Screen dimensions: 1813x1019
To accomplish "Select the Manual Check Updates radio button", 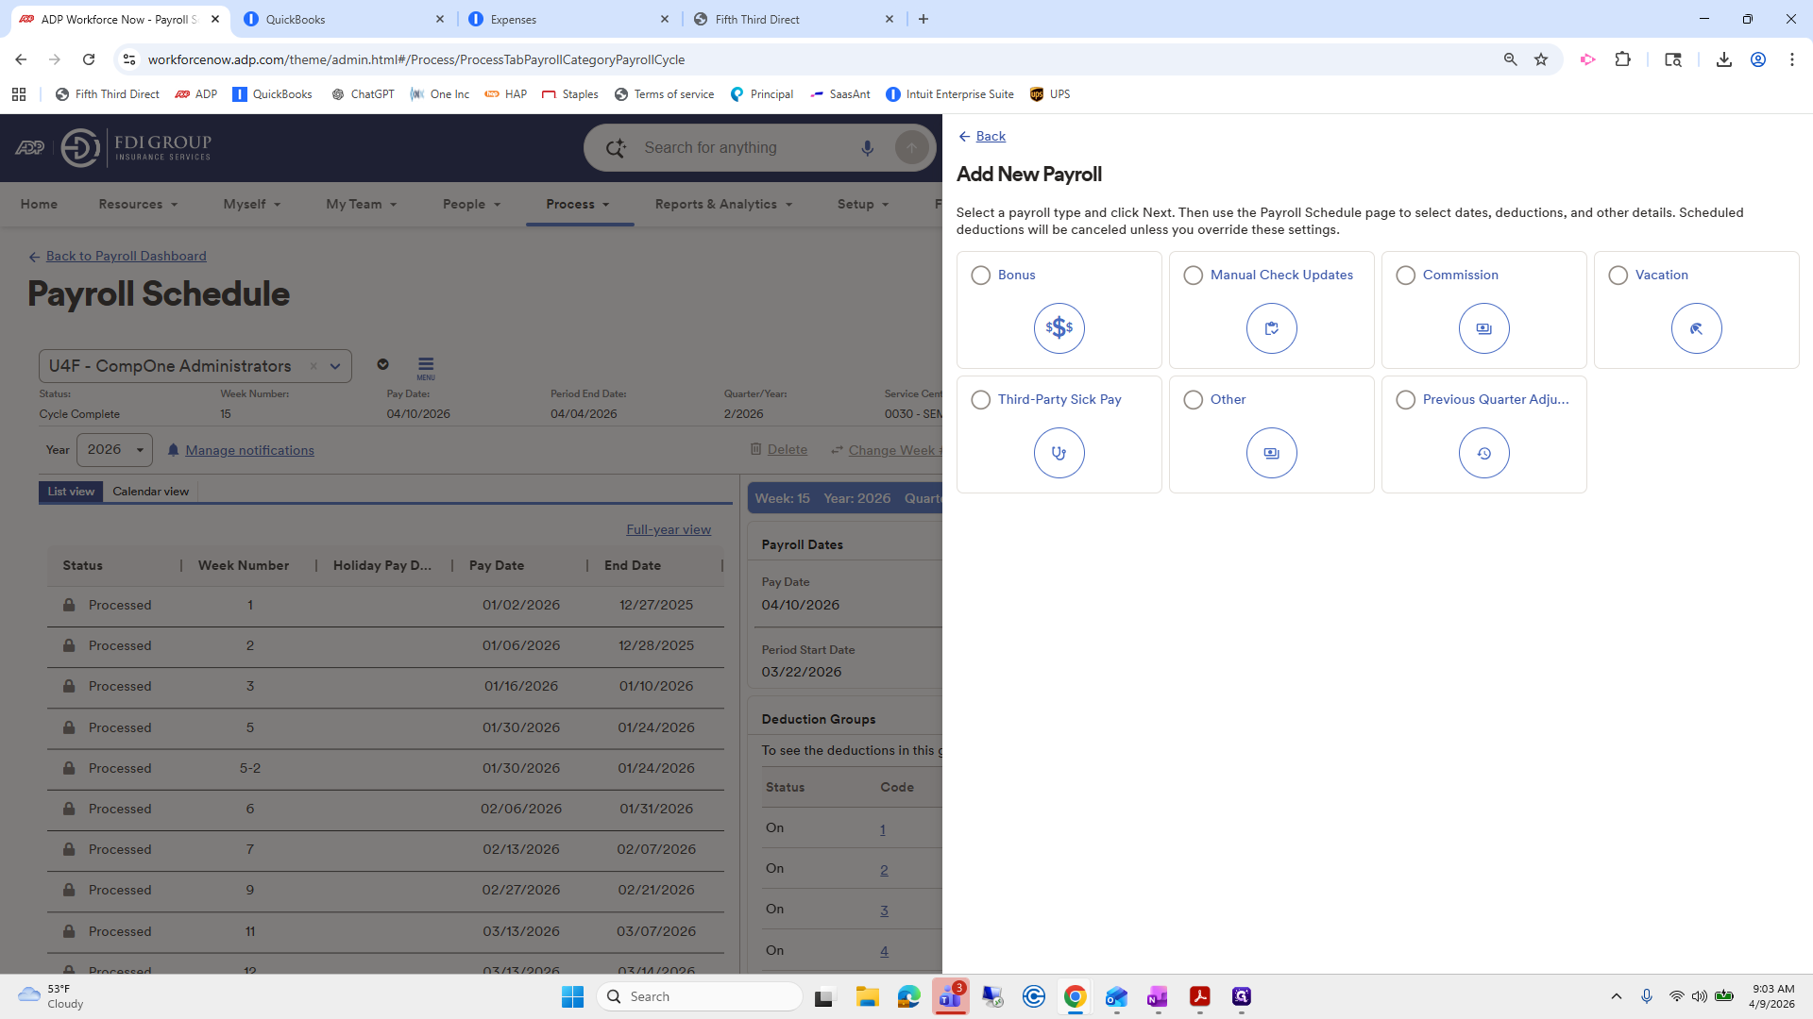I will [1193, 275].
